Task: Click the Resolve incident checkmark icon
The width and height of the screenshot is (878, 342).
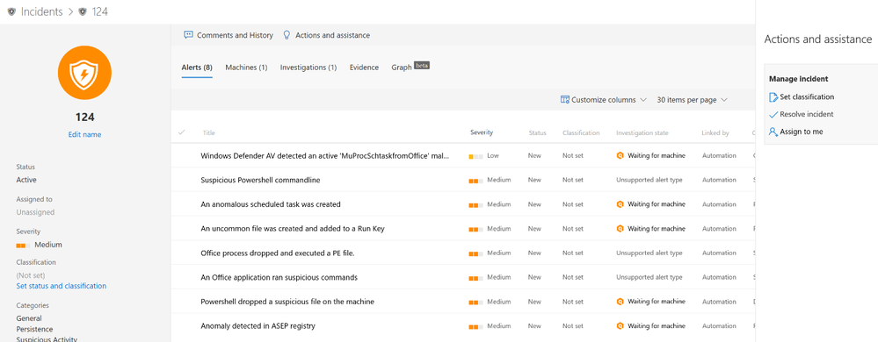Action: [x=773, y=115]
